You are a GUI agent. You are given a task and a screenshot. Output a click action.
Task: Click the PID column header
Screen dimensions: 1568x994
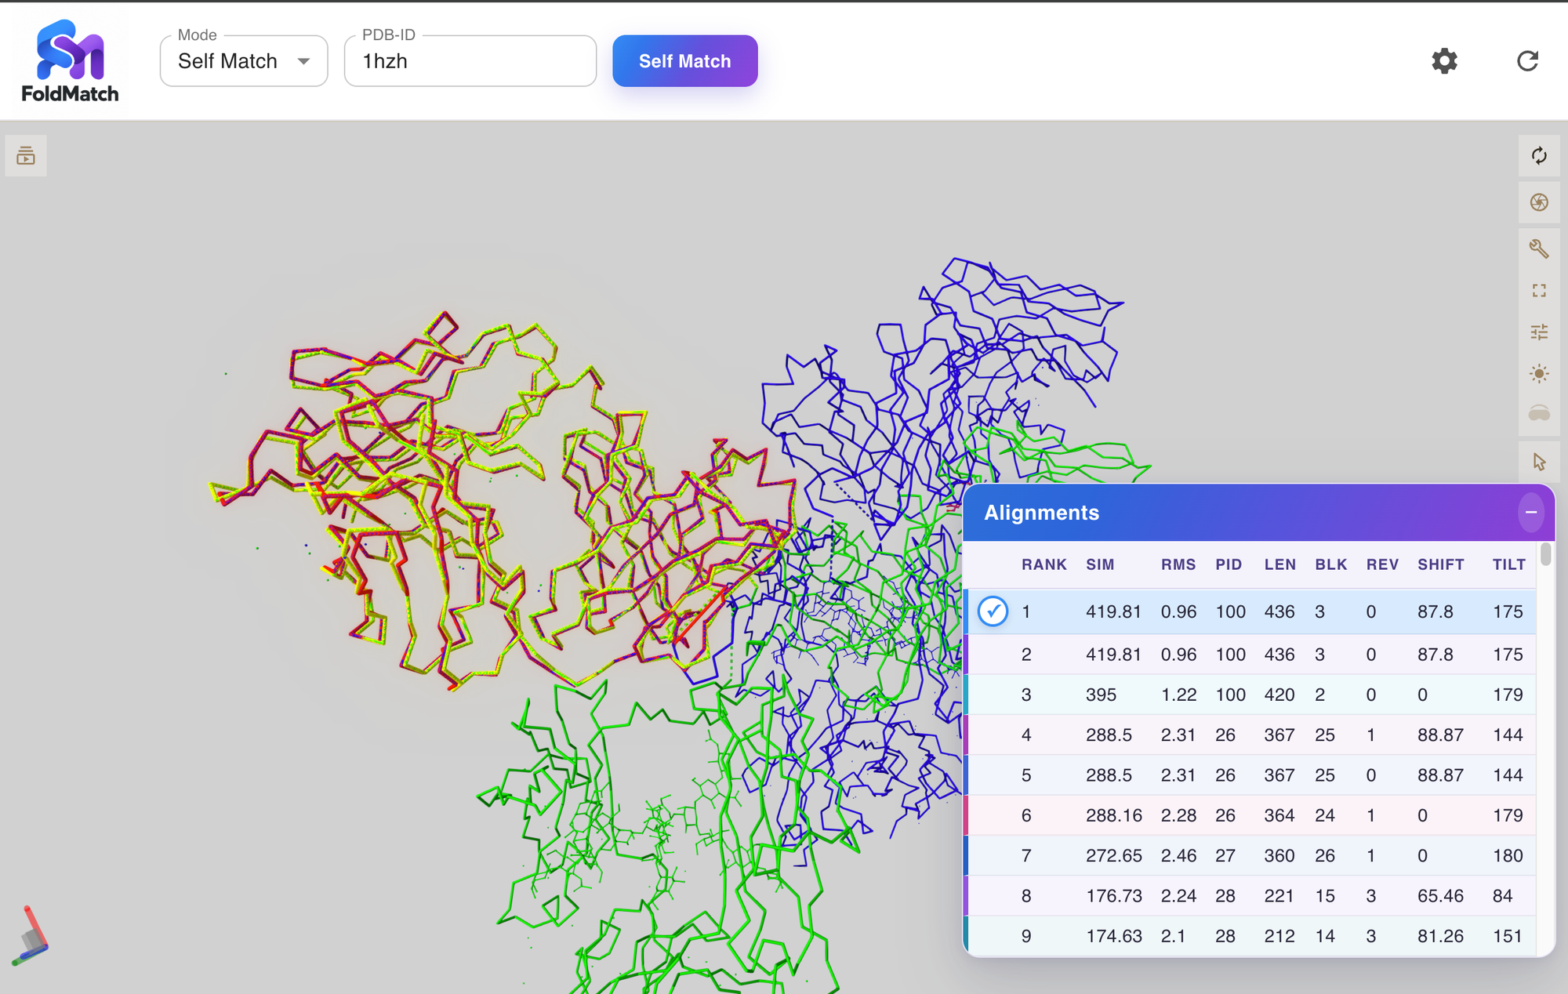[1229, 564]
